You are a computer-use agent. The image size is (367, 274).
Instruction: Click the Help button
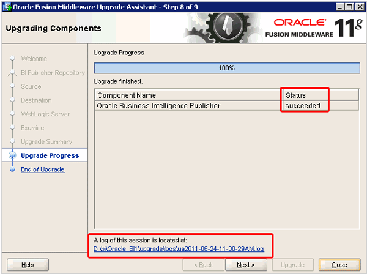pyautogui.click(x=28, y=265)
